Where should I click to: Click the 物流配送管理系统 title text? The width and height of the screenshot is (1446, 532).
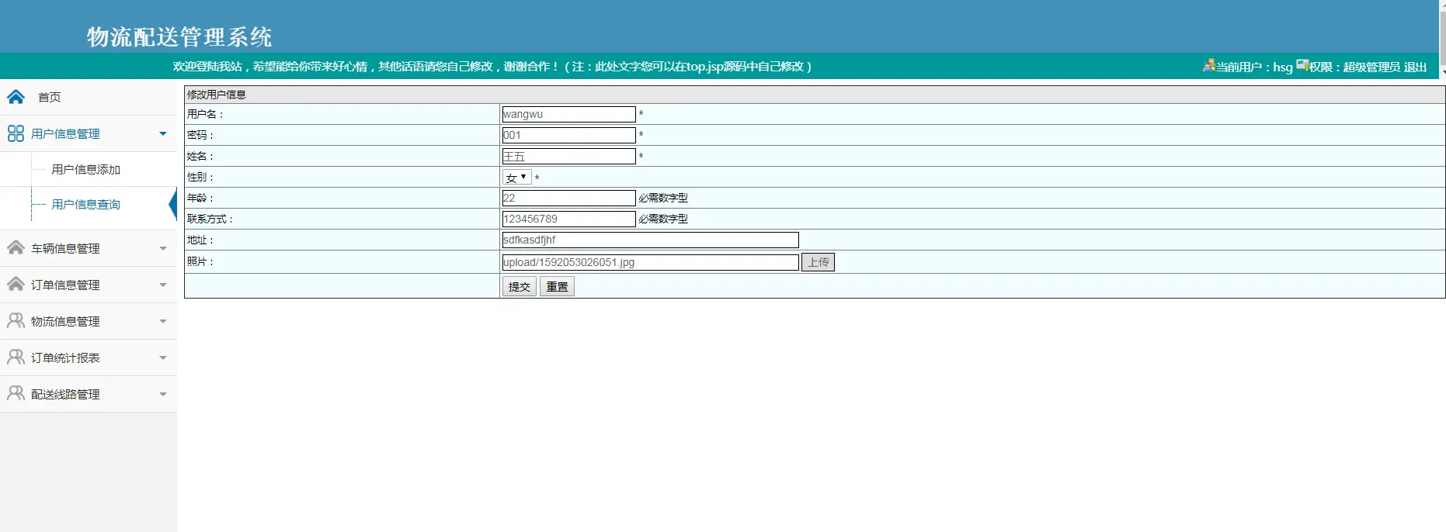[x=179, y=36]
